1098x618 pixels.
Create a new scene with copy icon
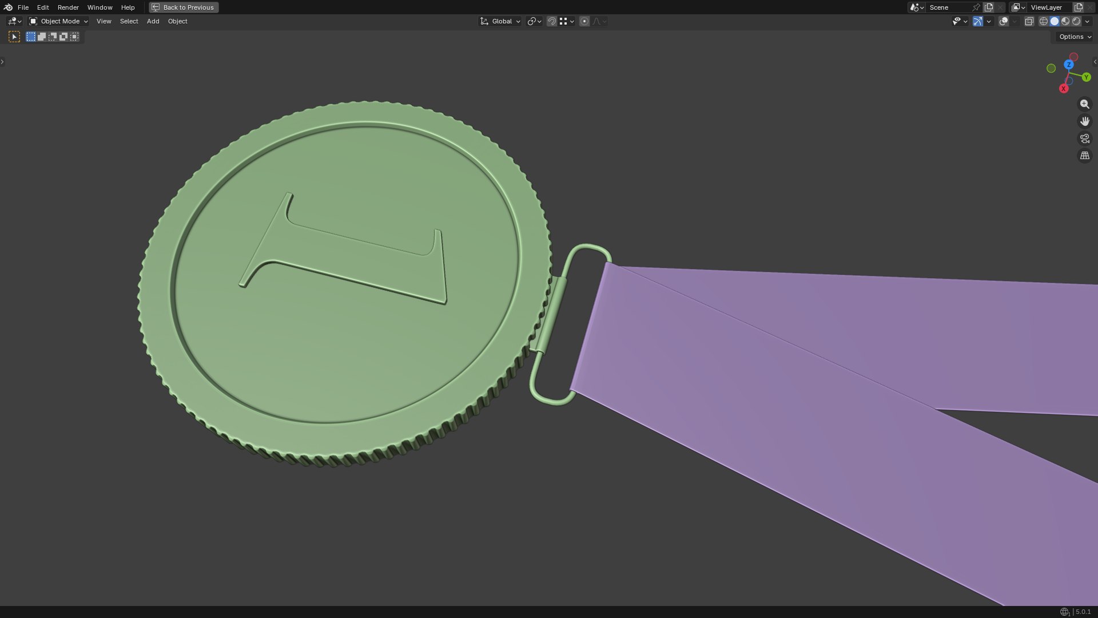point(989,7)
